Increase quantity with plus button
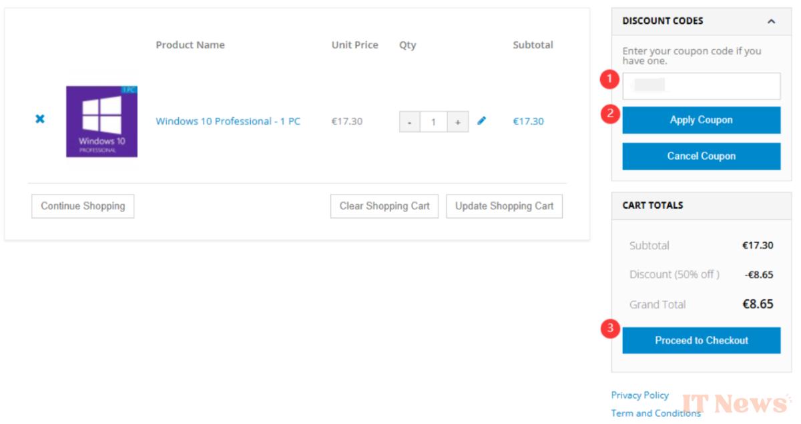 [457, 122]
